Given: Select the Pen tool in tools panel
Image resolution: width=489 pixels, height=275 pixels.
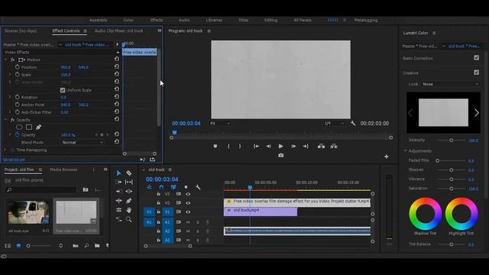Looking at the screenshot, I should coord(129,201).
